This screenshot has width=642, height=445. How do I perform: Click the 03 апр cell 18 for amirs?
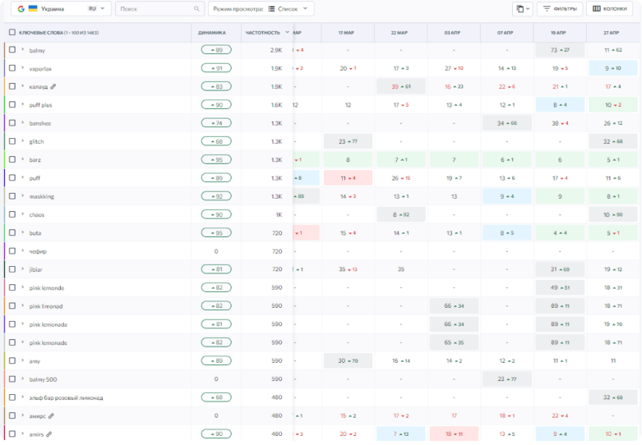(454, 434)
